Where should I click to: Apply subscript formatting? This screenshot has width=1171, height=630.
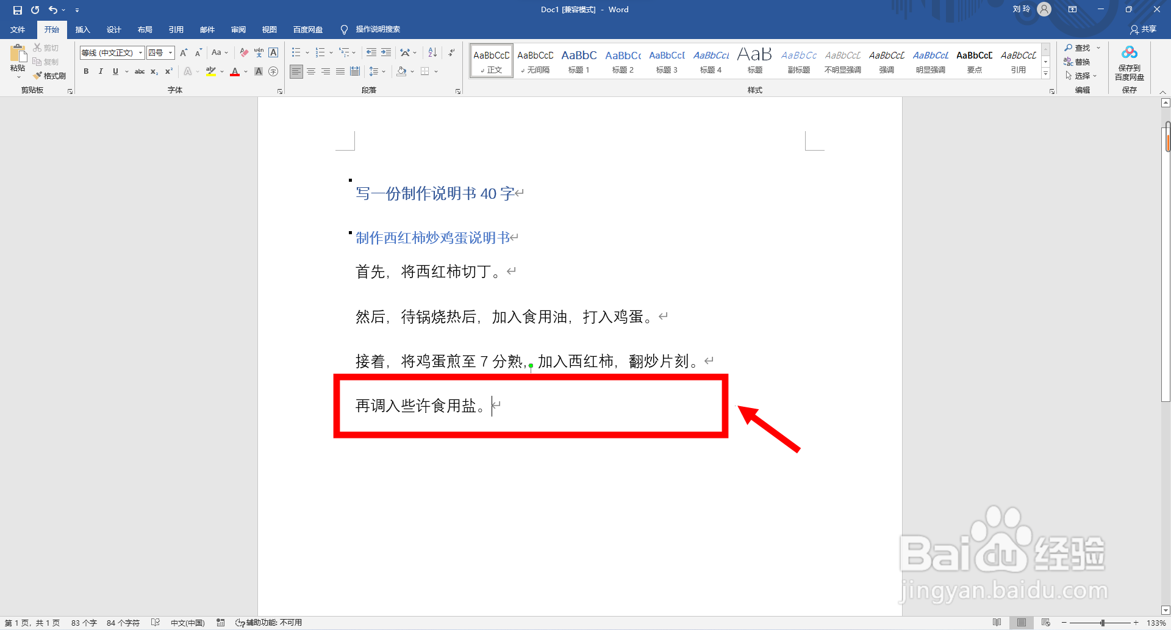coord(154,71)
